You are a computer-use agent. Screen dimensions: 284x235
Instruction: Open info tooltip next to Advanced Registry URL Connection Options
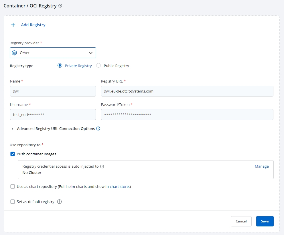[x=98, y=128]
